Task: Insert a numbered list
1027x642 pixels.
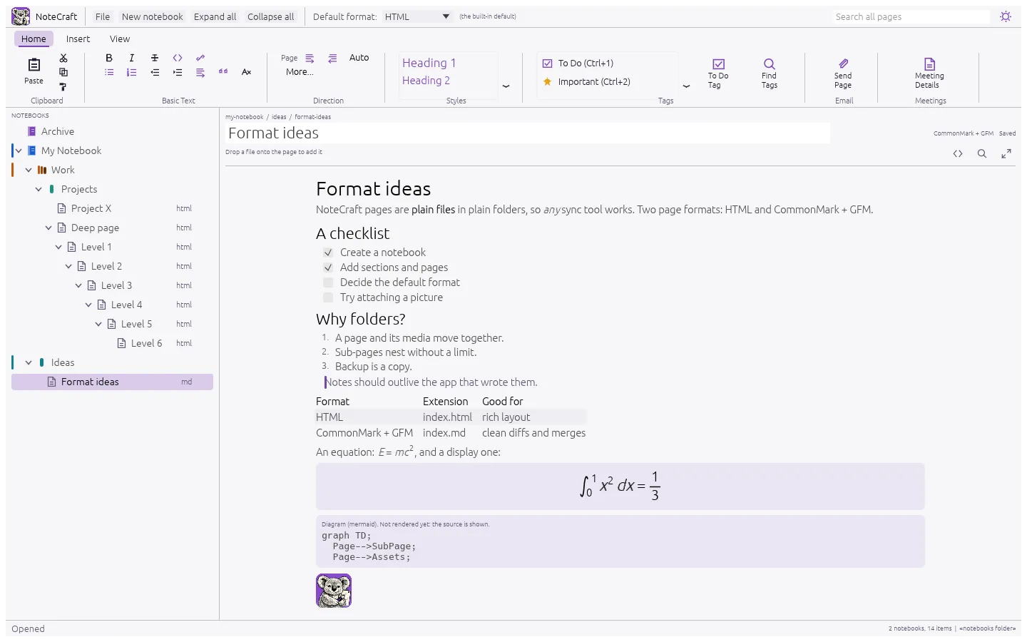Action: [x=132, y=72]
